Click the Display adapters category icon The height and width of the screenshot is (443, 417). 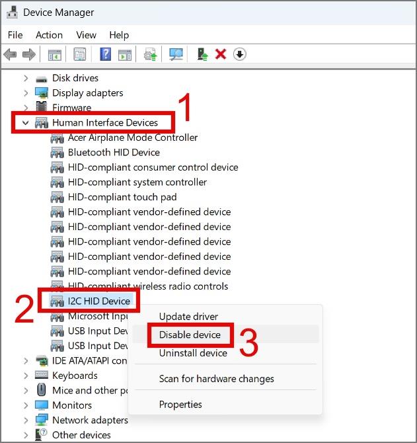click(x=42, y=93)
